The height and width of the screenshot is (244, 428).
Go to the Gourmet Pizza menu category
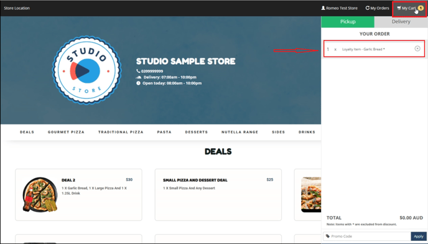[x=66, y=132]
